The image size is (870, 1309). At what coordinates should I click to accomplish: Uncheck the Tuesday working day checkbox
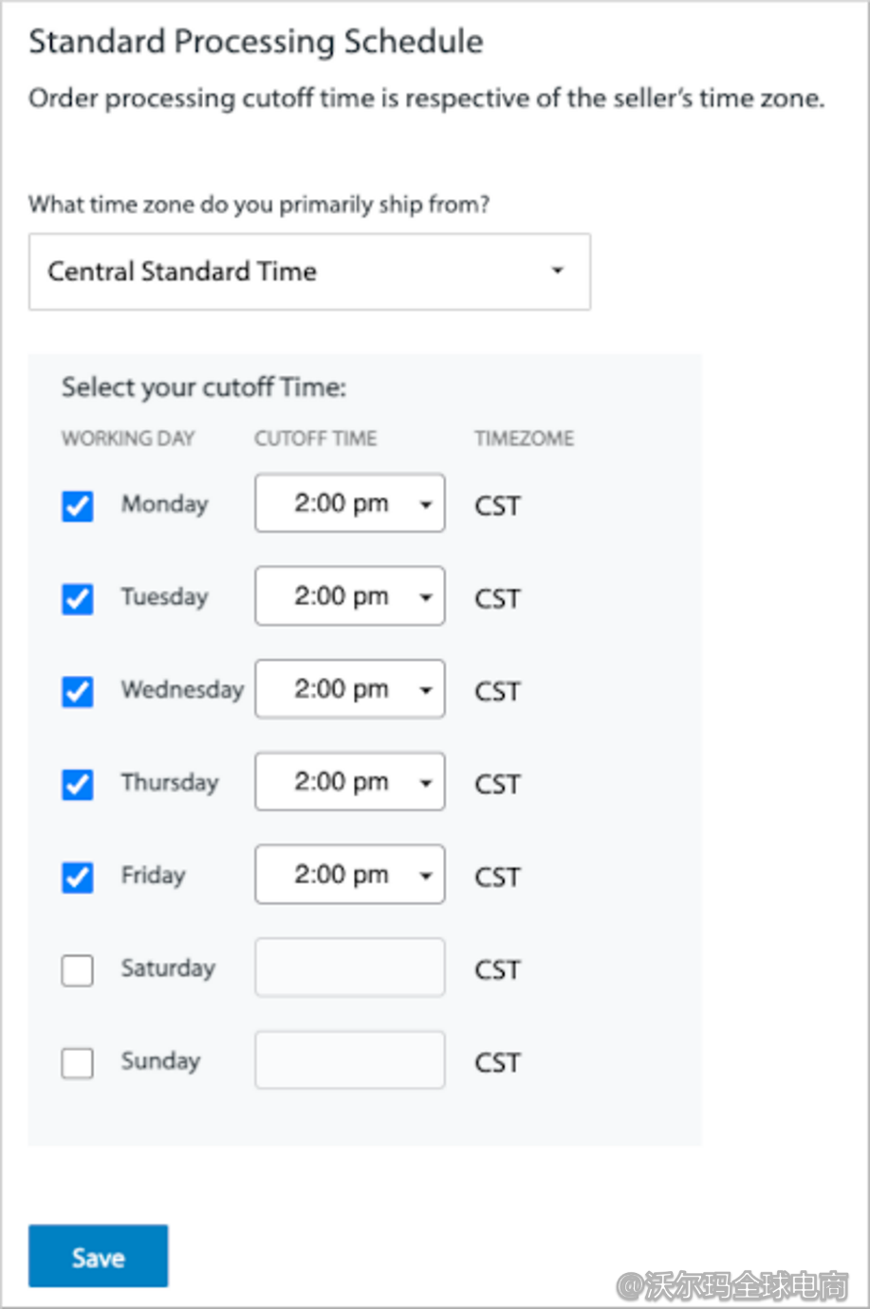pyautogui.click(x=78, y=599)
